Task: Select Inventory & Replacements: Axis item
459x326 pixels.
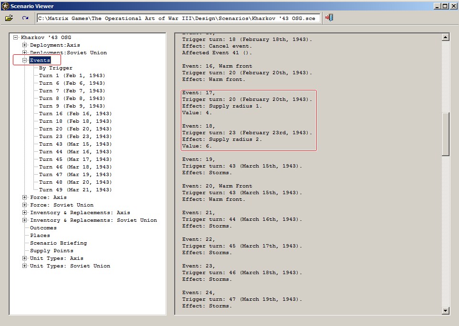Action: point(80,212)
